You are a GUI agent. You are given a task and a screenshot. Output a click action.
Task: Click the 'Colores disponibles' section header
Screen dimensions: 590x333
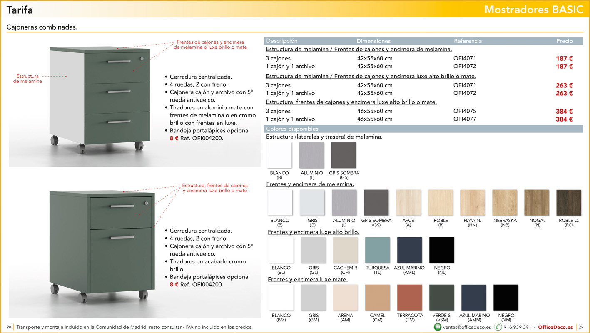click(x=292, y=129)
